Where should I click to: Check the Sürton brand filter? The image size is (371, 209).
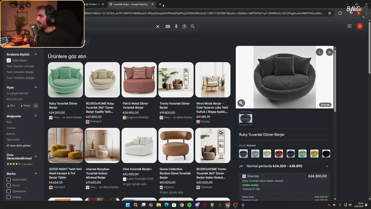(x=9, y=185)
